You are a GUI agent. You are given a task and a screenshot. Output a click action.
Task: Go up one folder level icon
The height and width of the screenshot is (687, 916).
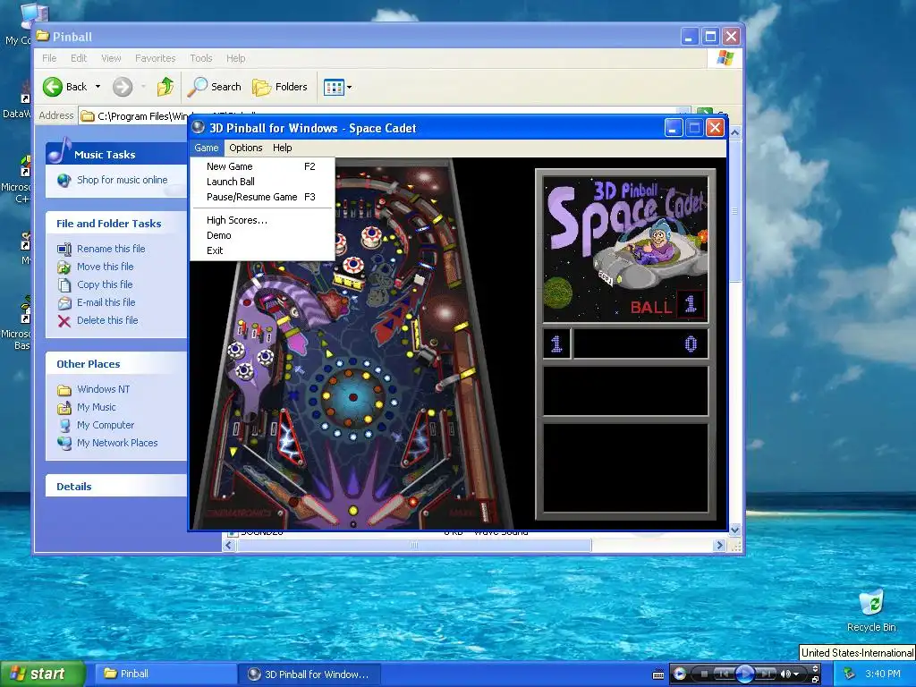coord(165,87)
